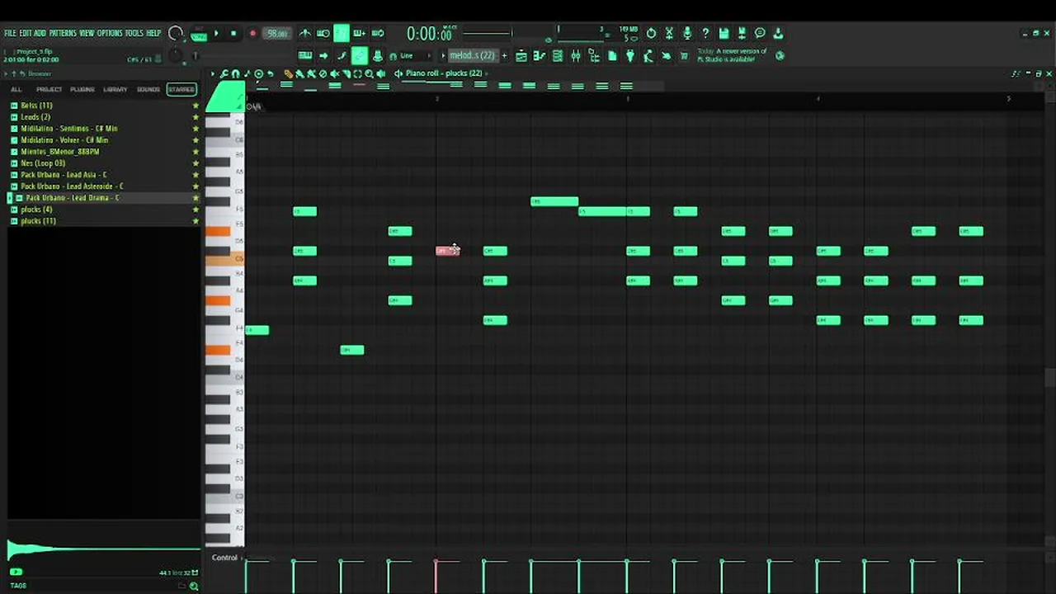The image size is (1056, 594).
Task: Toggle the piano roll magnet snap button
Action: (x=235, y=73)
